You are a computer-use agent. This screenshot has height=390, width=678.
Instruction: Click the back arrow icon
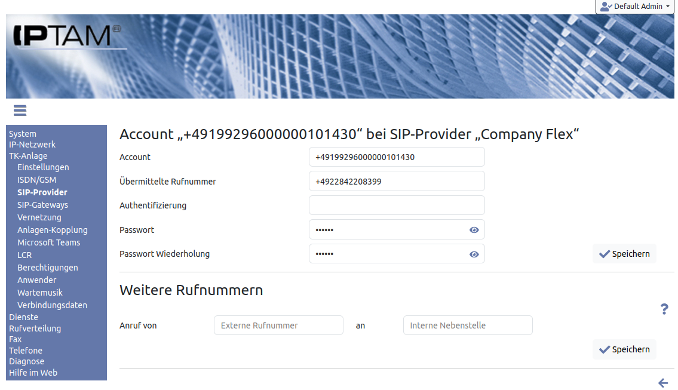(662, 383)
